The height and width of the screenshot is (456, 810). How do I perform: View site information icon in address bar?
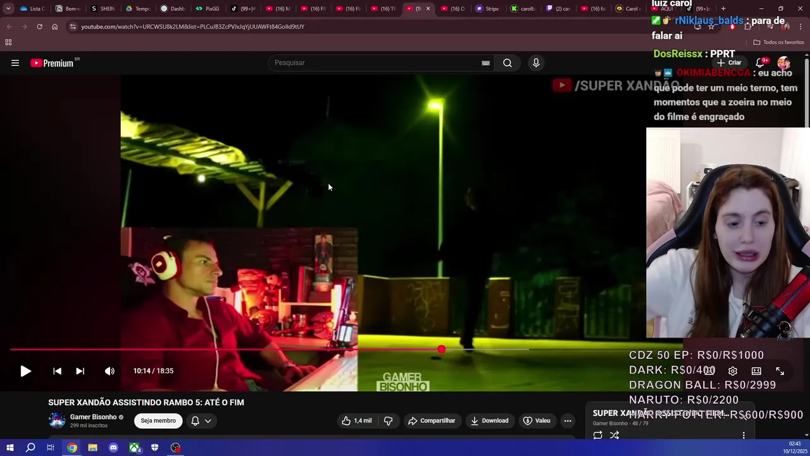point(73,27)
